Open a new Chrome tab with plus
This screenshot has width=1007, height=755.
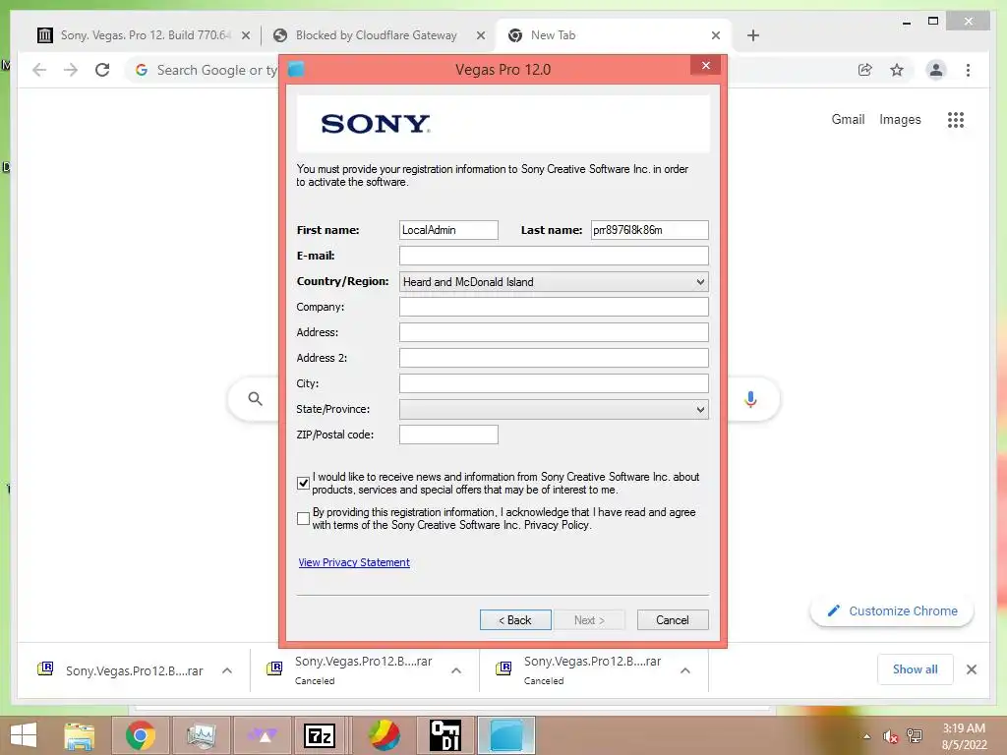pyautogui.click(x=753, y=36)
